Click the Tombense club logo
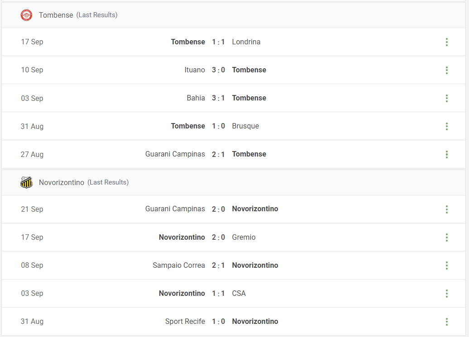 [26, 15]
